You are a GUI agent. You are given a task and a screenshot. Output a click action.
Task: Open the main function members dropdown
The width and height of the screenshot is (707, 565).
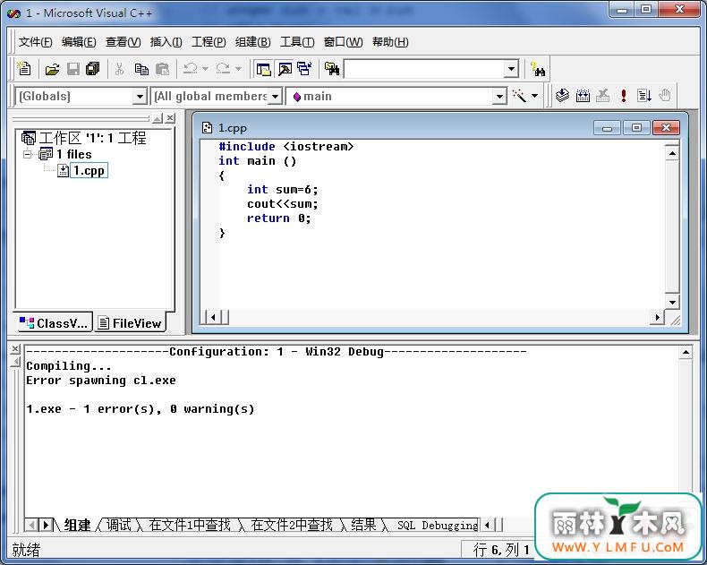[498, 96]
